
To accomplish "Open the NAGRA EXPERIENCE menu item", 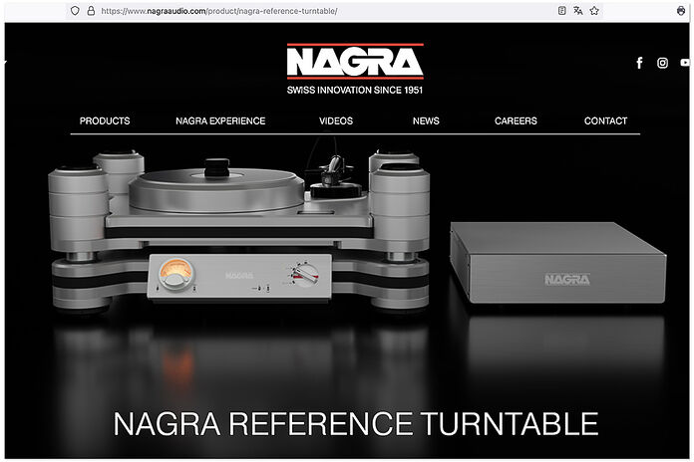I will point(220,120).
